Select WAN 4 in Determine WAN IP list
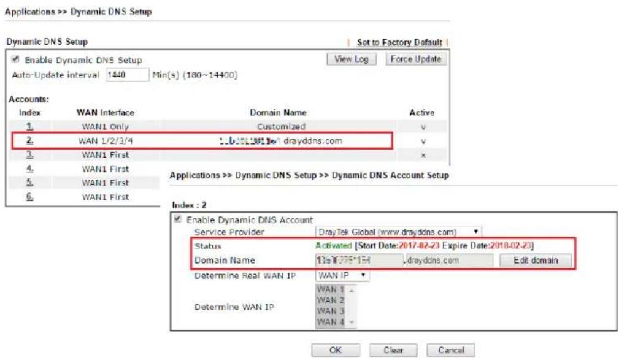 331,322
